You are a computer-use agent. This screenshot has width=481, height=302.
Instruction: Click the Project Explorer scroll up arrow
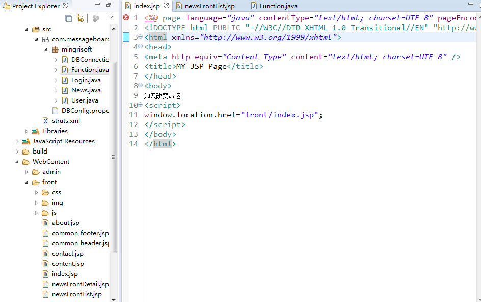pyautogui.click(x=114, y=29)
